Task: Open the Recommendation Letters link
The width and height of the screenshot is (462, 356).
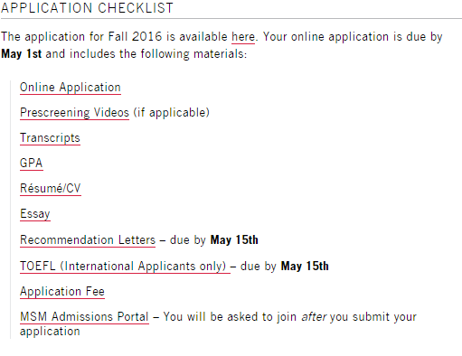Action: (x=88, y=240)
